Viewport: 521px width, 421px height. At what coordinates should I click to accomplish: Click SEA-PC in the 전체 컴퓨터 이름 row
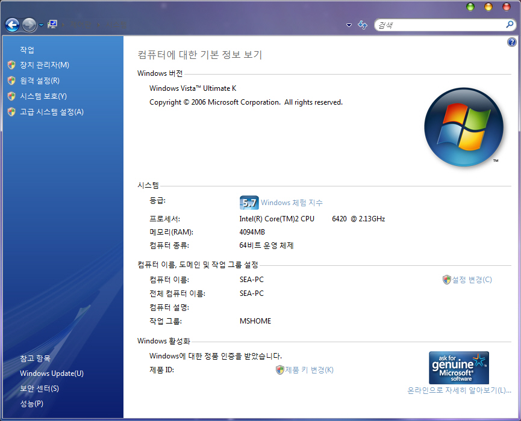(252, 293)
